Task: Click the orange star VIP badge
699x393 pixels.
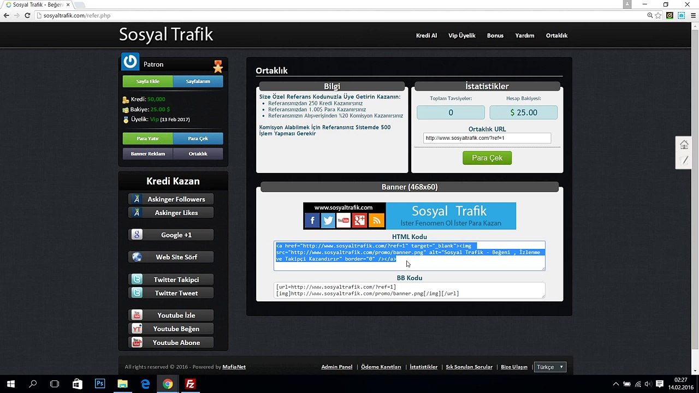Action: point(218,67)
